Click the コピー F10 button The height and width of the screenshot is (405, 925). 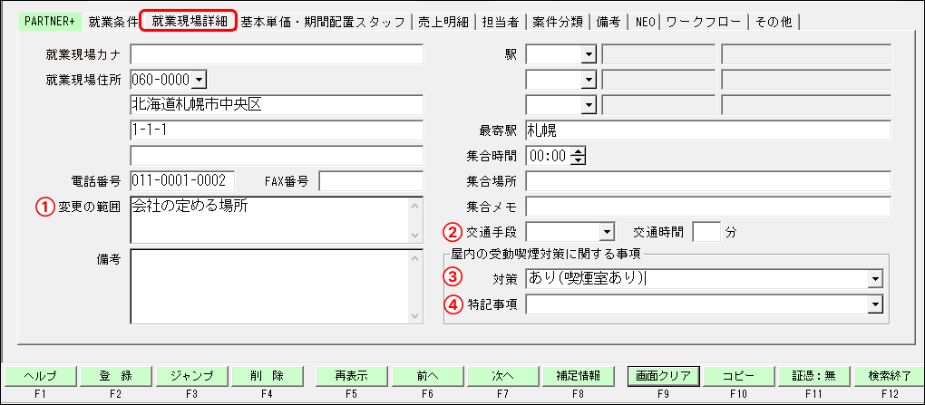click(x=739, y=376)
